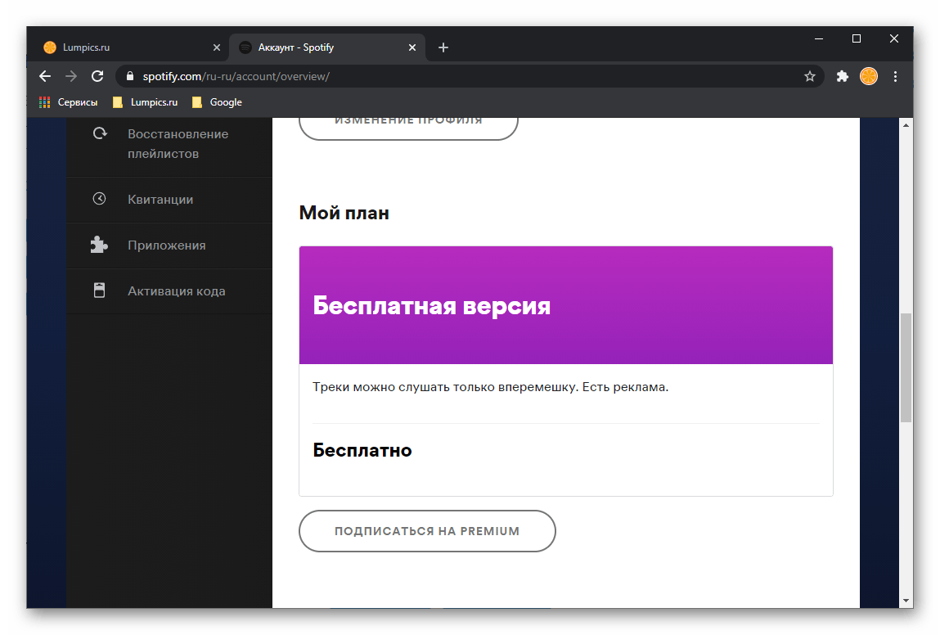Open Квитанции in the sidebar menu
The image size is (940, 635).
160,200
